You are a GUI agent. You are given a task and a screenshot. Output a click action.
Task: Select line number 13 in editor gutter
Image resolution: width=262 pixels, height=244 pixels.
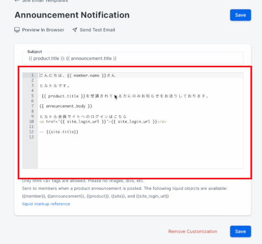31,137
